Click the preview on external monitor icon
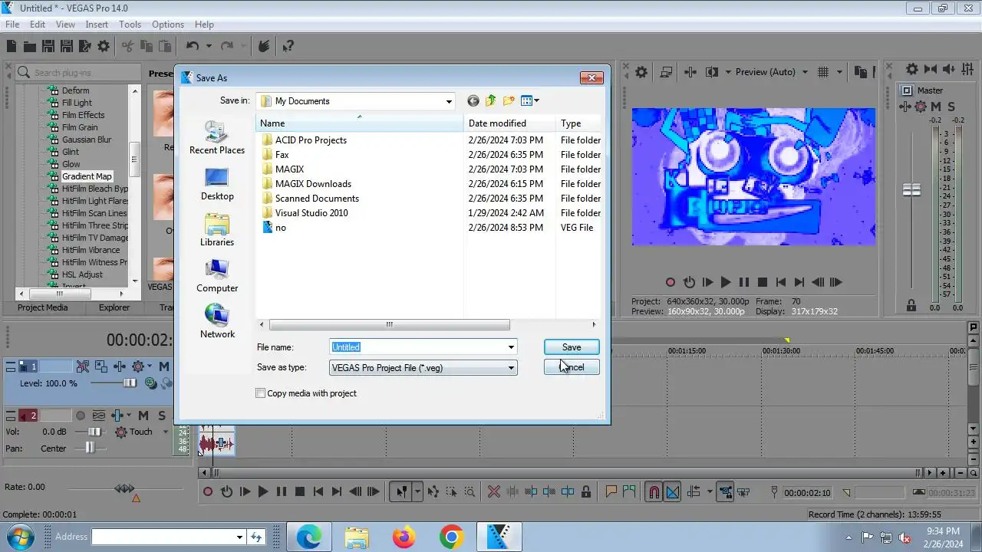This screenshot has width=982, height=552. [666, 72]
